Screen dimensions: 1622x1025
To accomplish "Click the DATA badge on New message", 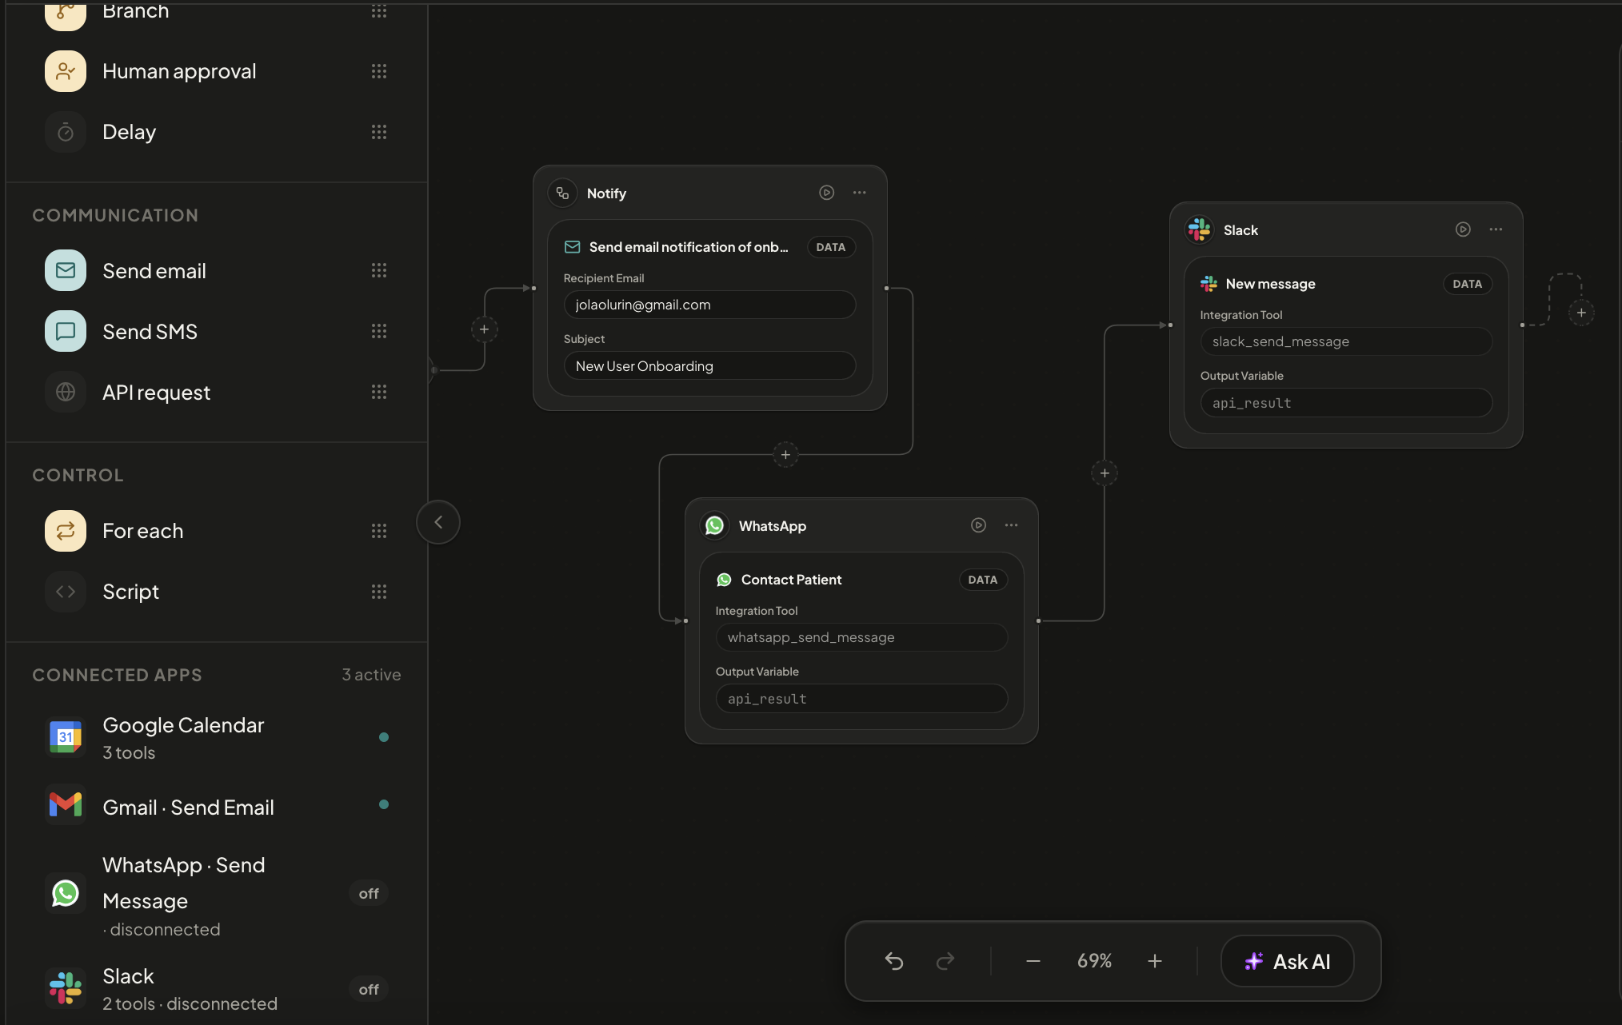I will (1468, 284).
